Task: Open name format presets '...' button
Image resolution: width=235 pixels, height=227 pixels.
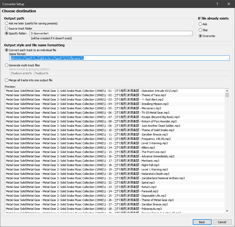Action: 228,58
